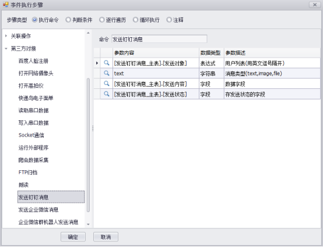
Task: Open lookup icon for 发送内容 parameter
Action: (x=107, y=84)
